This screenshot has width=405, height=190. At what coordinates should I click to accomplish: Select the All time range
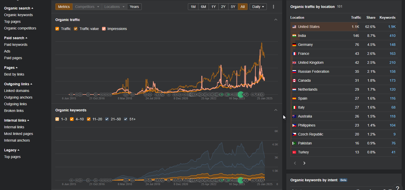[x=243, y=7]
